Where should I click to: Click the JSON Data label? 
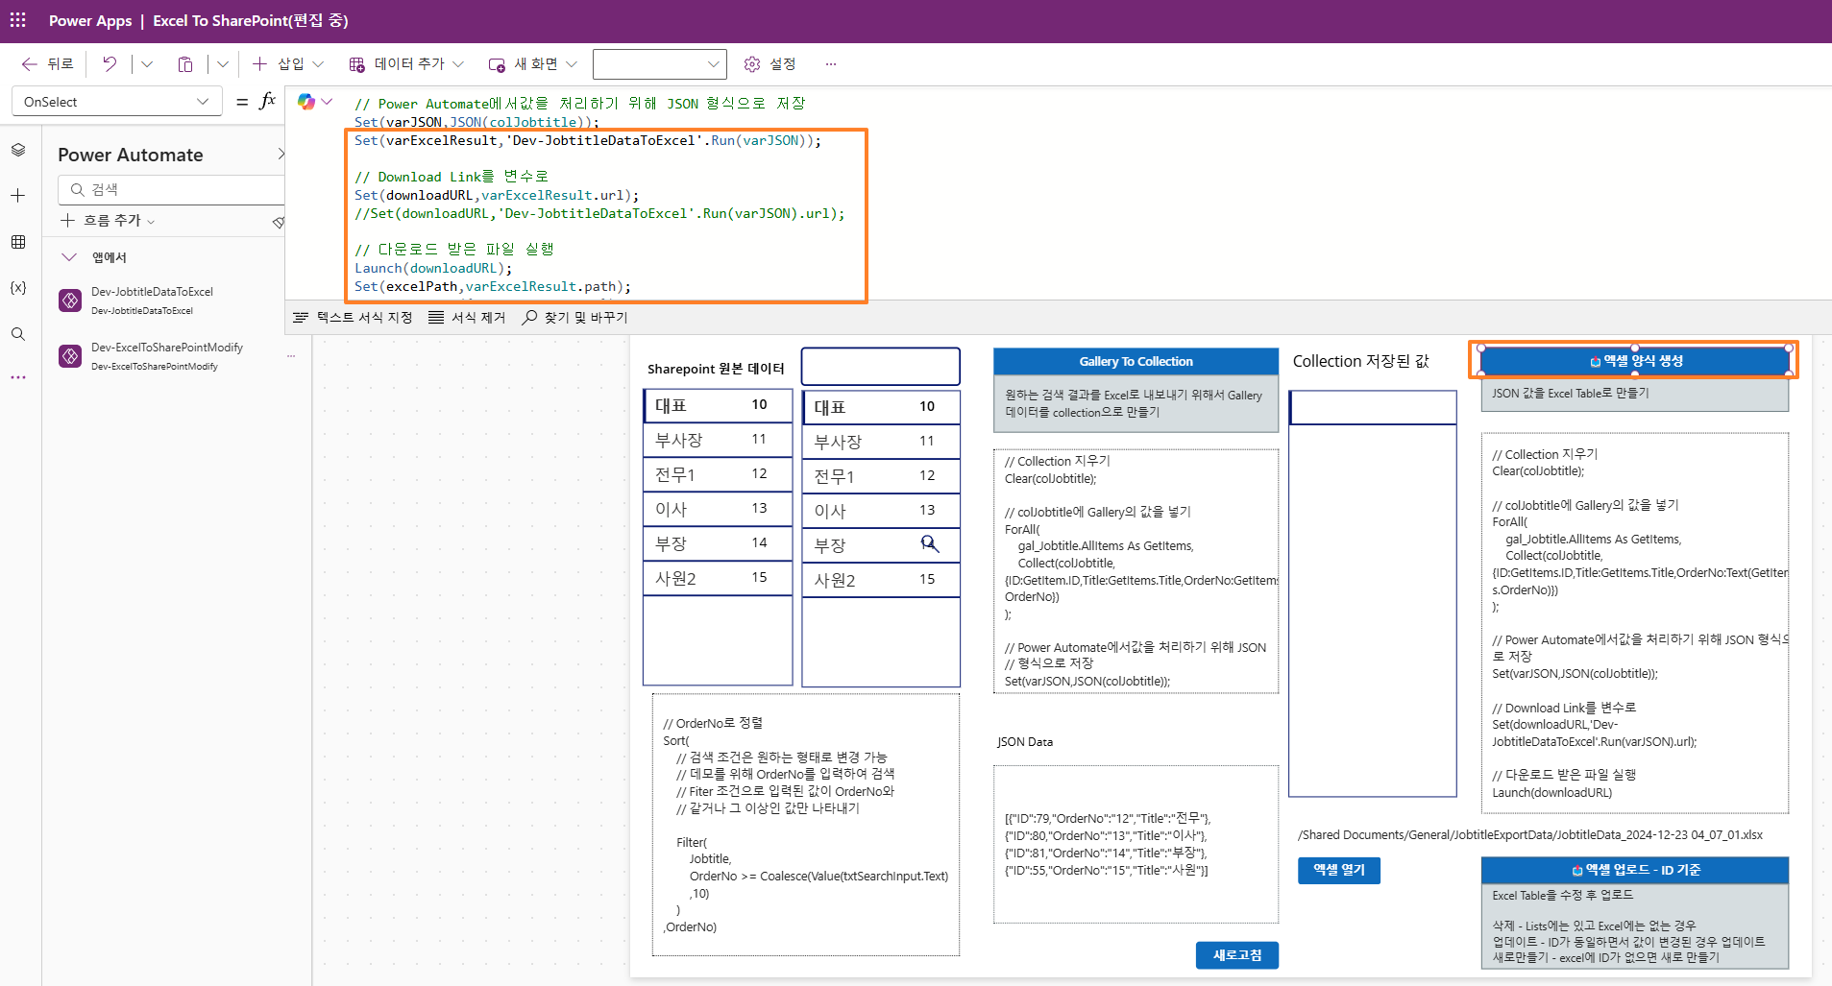pos(1025,742)
